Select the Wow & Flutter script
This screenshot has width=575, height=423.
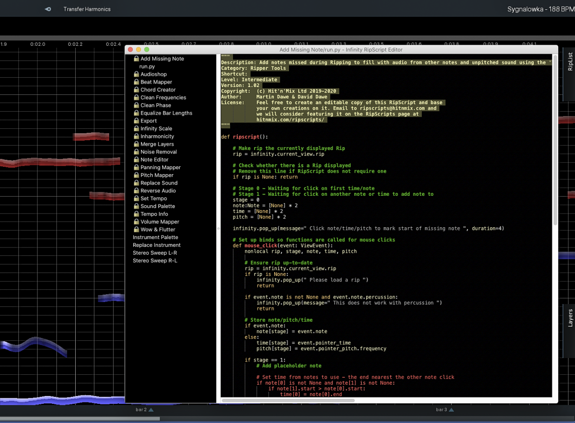pyautogui.click(x=158, y=229)
